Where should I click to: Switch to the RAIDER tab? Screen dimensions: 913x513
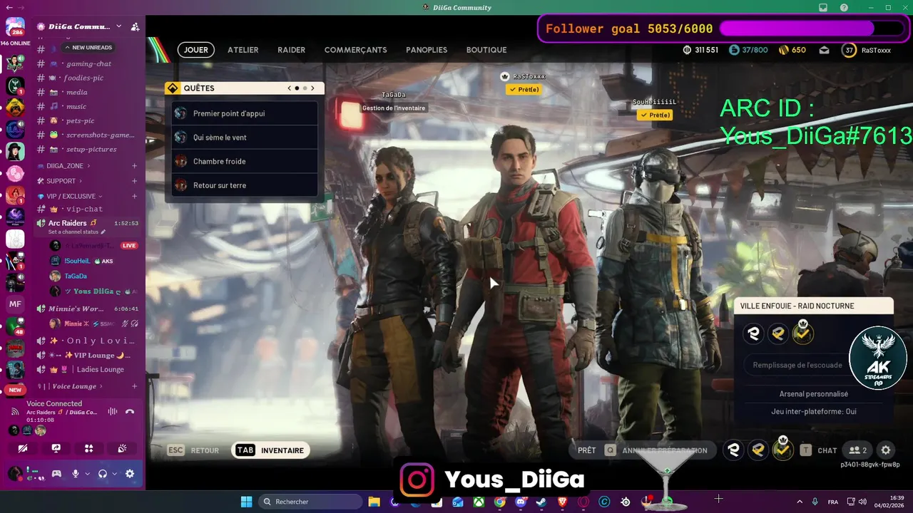pyautogui.click(x=291, y=50)
